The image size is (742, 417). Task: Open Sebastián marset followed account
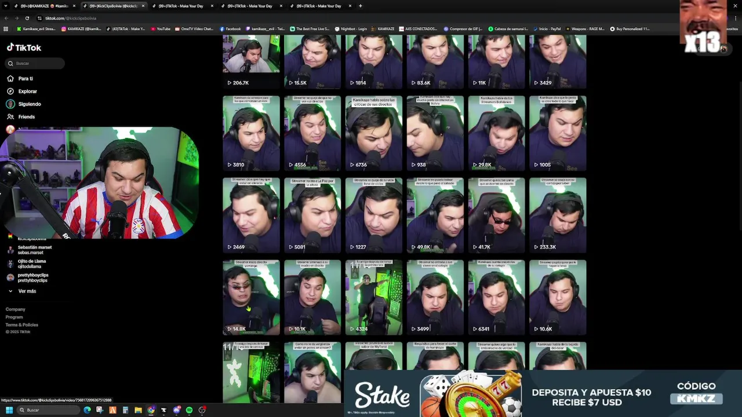click(x=29, y=250)
